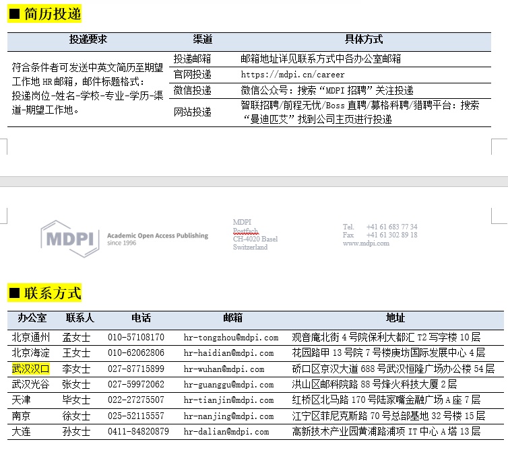The width and height of the screenshot is (508, 450).
Task: Click the office cell 北京海淀
Action: click(x=31, y=353)
